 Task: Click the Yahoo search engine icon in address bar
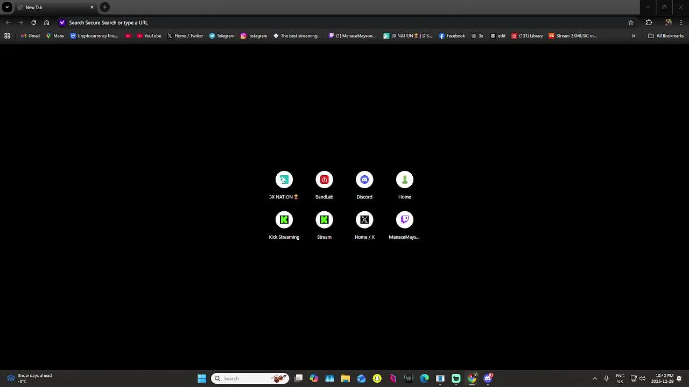[62, 23]
